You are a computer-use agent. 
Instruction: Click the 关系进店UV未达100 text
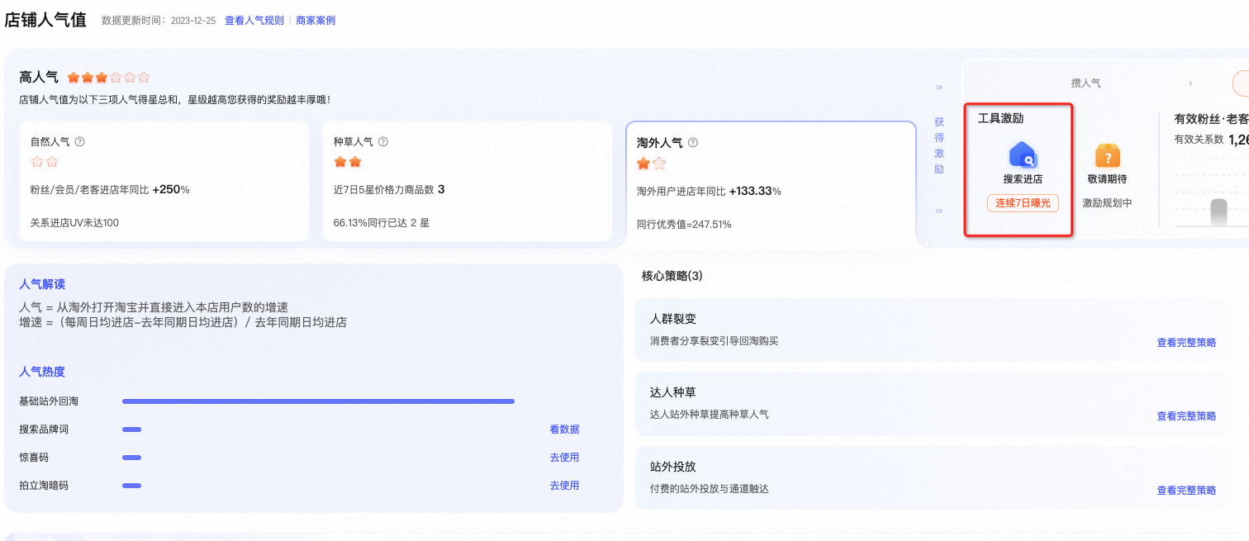click(74, 223)
